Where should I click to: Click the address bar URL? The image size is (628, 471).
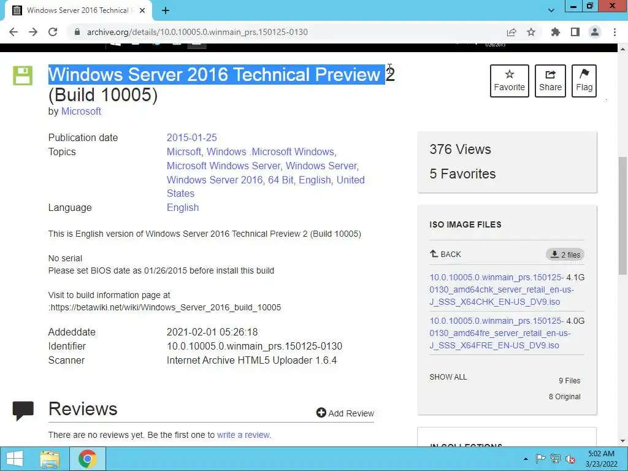197,32
